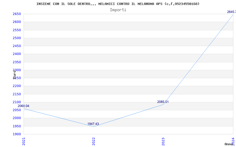The image size is (236, 147).
Task: Click the 'Anno' x-axis title
Action: (229, 144)
